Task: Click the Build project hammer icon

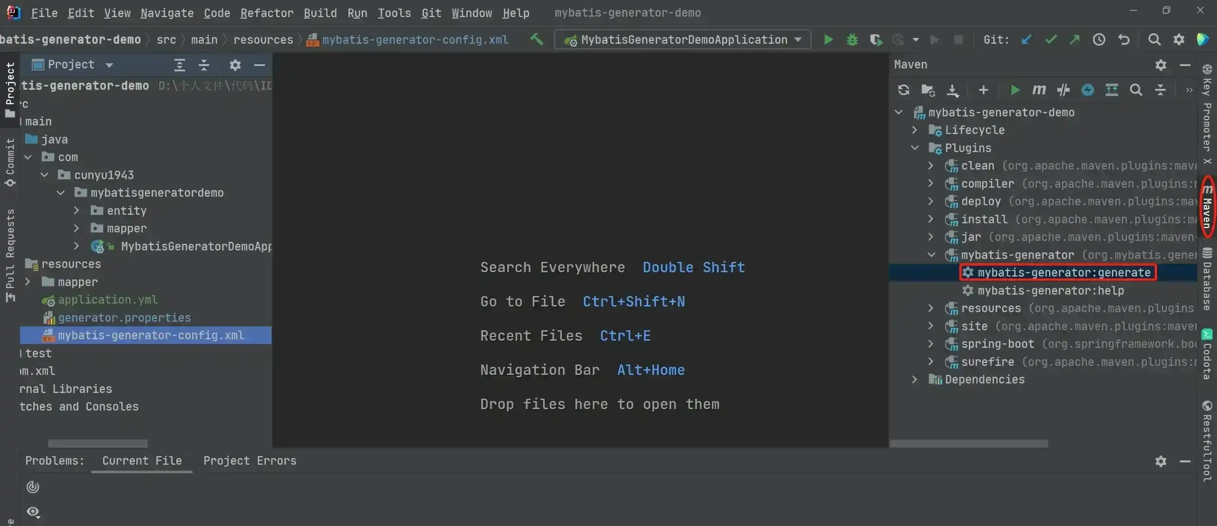Action: point(537,39)
